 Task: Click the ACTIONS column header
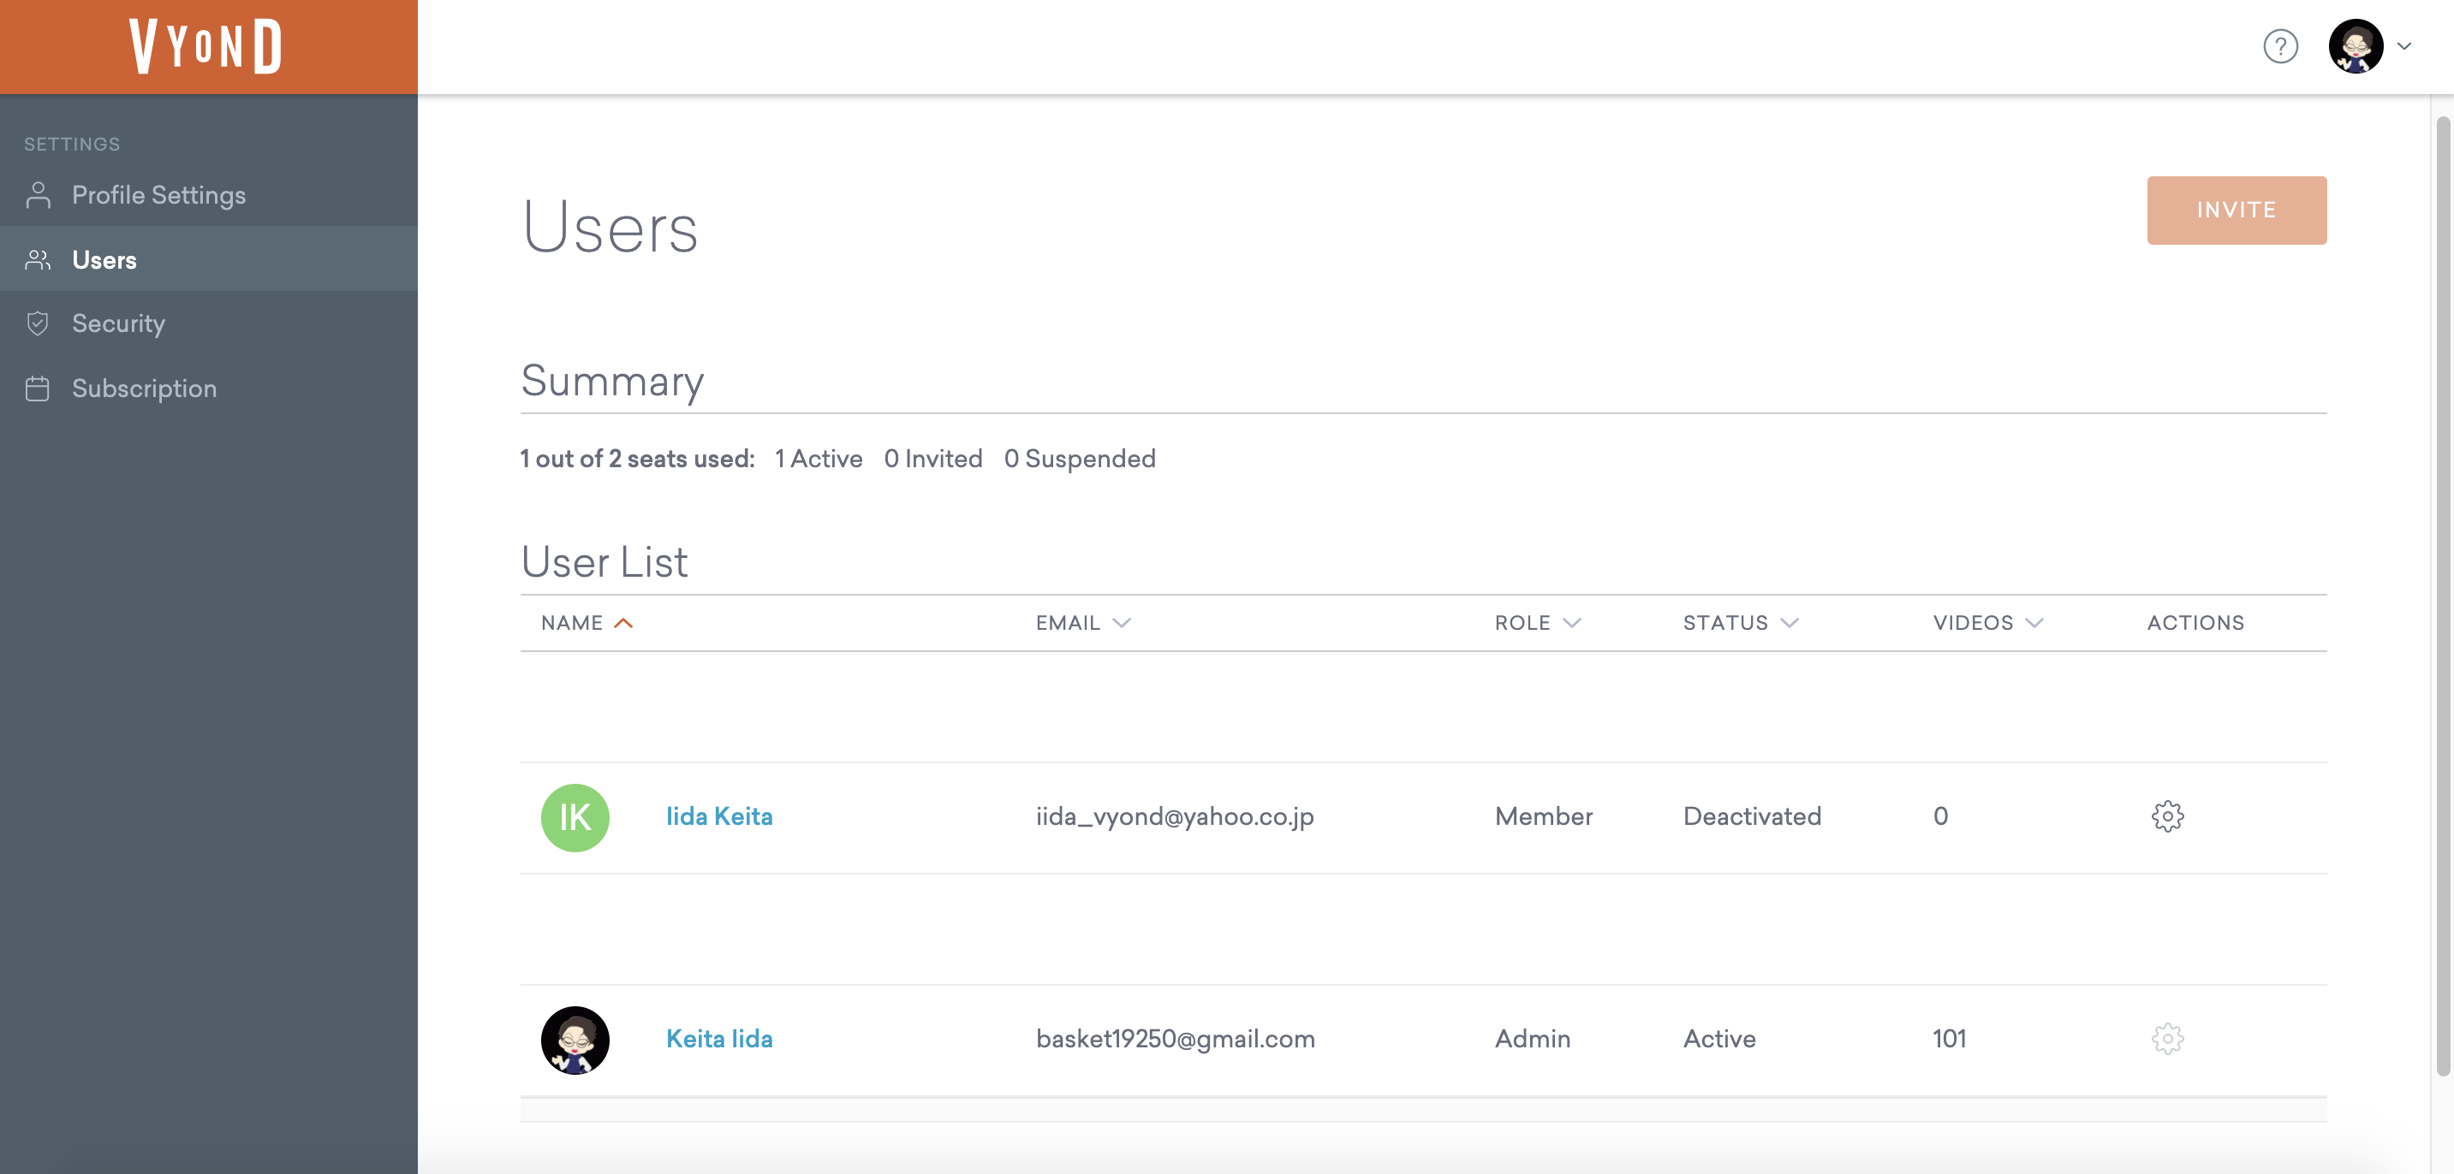pyautogui.click(x=2195, y=623)
